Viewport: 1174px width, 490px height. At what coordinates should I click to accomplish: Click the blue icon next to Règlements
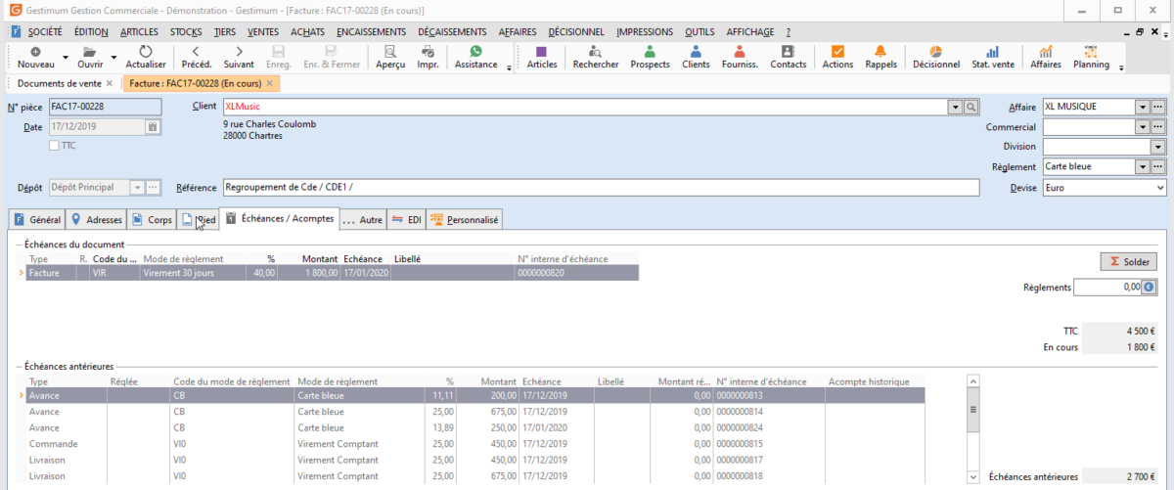click(1149, 287)
